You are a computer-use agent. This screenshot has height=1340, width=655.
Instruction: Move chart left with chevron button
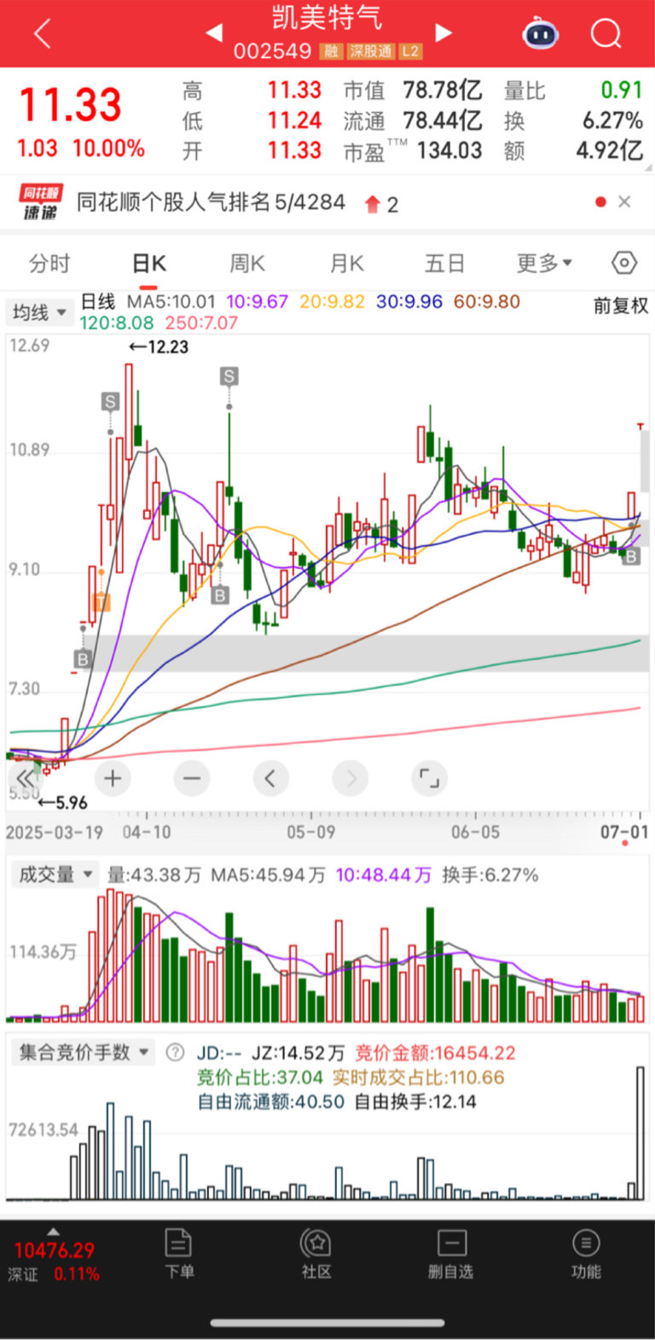pos(270,778)
